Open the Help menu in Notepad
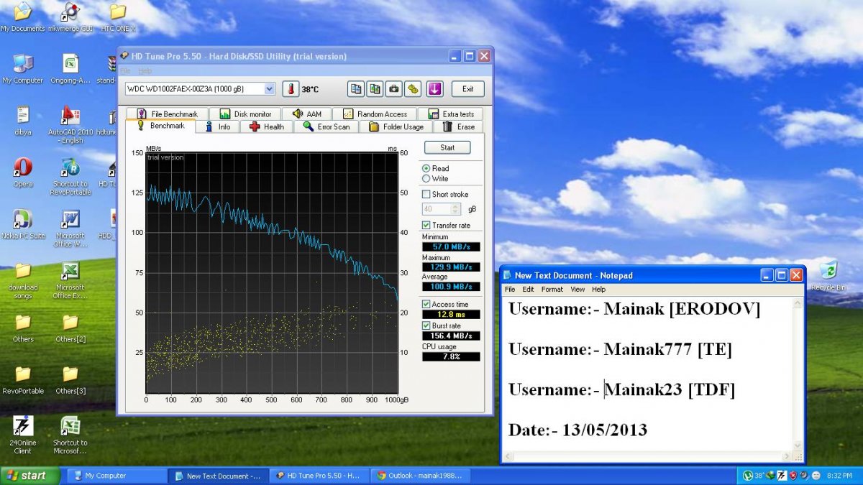 tap(598, 290)
